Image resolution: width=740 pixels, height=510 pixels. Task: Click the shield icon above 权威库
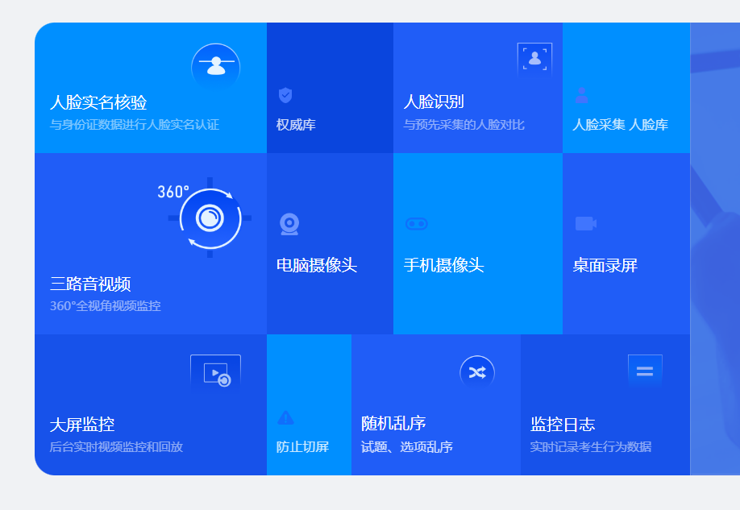pos(285,95)
